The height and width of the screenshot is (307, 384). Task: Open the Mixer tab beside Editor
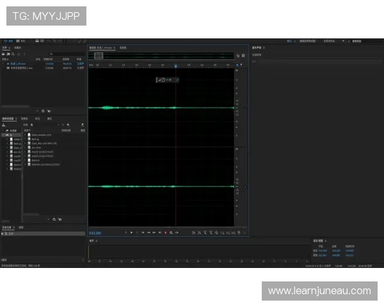123,48
